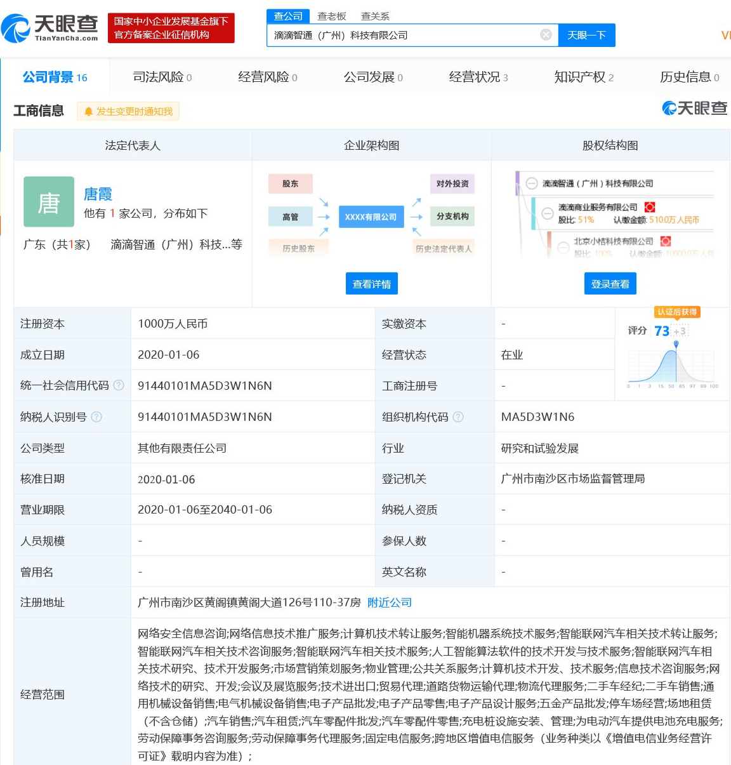Click the help icon beside 统一社会信用代码

(x=119, y=385)
